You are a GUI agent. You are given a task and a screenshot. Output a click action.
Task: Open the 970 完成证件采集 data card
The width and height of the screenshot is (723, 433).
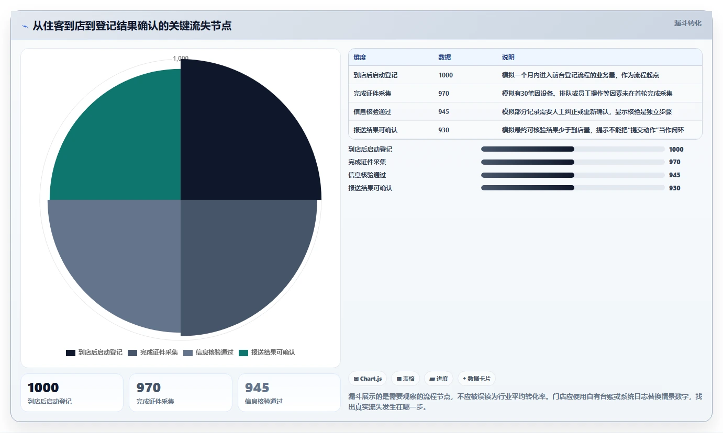pyautogui.click(x=181, y=393)
